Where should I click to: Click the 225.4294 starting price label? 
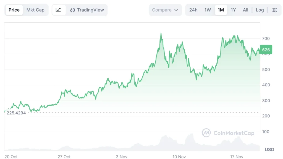coord(16,113)
